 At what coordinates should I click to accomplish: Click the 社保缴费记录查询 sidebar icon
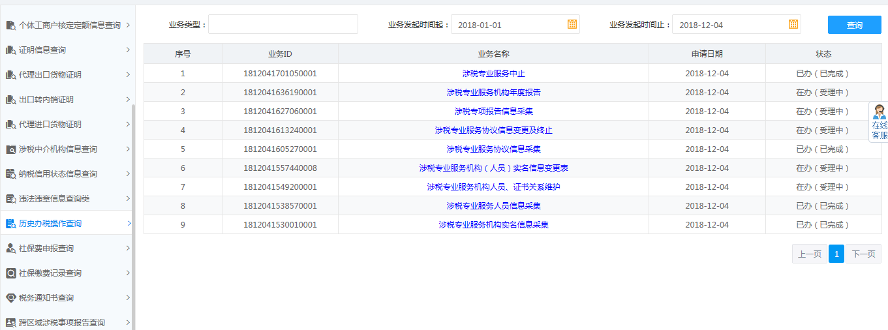pyautogui.click(x=10, y=273)
